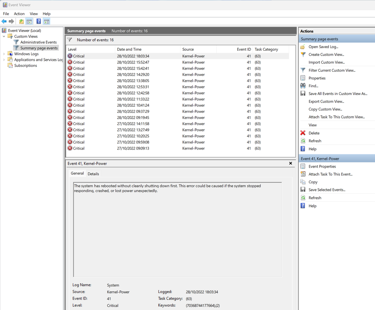Click the critical icon for 28/10/2022 15:52:47
This screenshot has width=375, height=310.
70,62
